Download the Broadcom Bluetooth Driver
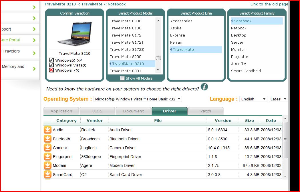Screen dimensions: 300x192 click(x=48, y=139)
